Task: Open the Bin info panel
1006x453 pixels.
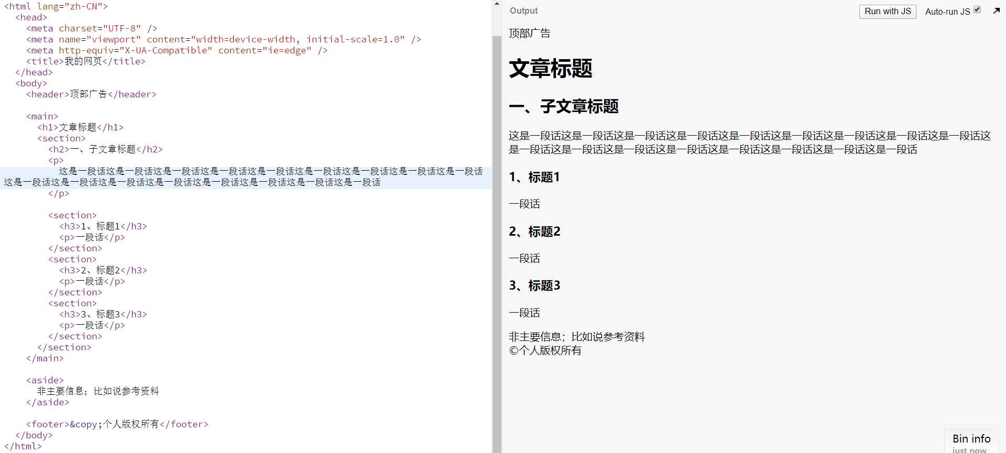Action: tap(971, 439)
